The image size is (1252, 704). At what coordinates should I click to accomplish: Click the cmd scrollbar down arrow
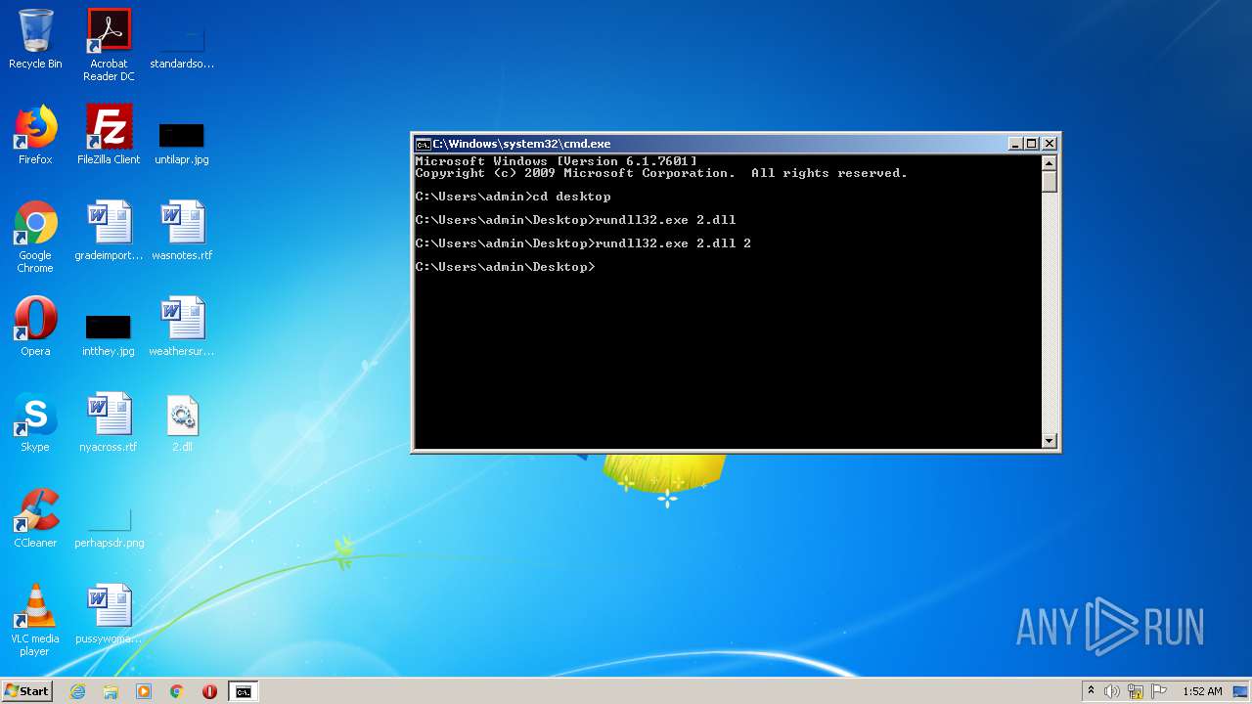tap(1050, 441)
